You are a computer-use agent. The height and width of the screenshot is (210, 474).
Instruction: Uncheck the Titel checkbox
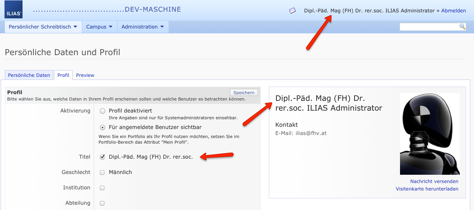coord(102,157)
